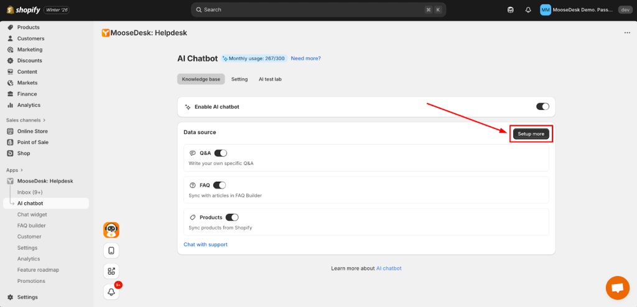637x307 pixels.
Task: Select the Setting tab
Action: pos(239,79)
